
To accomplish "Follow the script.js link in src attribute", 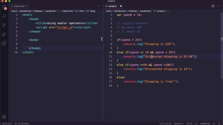I will (x=65, y=27).
